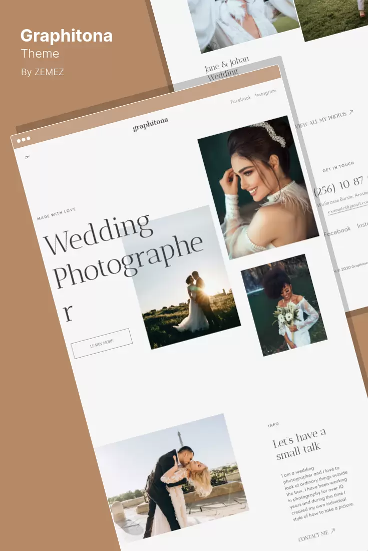Click the GET IN TOUCH label
The width and height of the screenshot is (368, 551).
tap(338, 167)
